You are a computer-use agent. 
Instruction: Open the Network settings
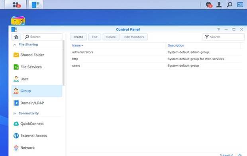[37, 148]
